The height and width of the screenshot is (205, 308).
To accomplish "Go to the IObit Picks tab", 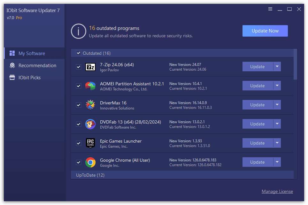I will coord(35,77).
